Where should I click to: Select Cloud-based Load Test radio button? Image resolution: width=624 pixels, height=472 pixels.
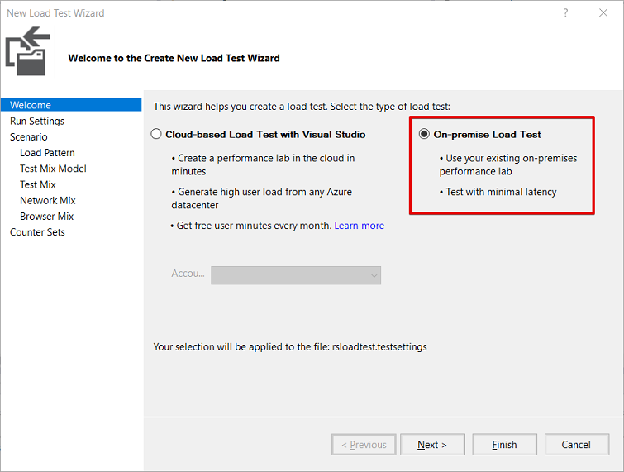156,134
